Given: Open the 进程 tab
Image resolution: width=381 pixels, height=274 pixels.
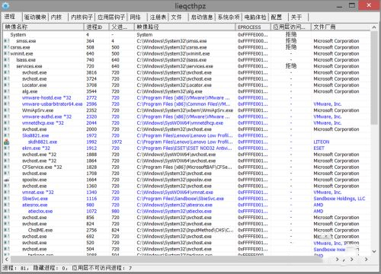Looking at the screenshot, I should click(10, 17).
